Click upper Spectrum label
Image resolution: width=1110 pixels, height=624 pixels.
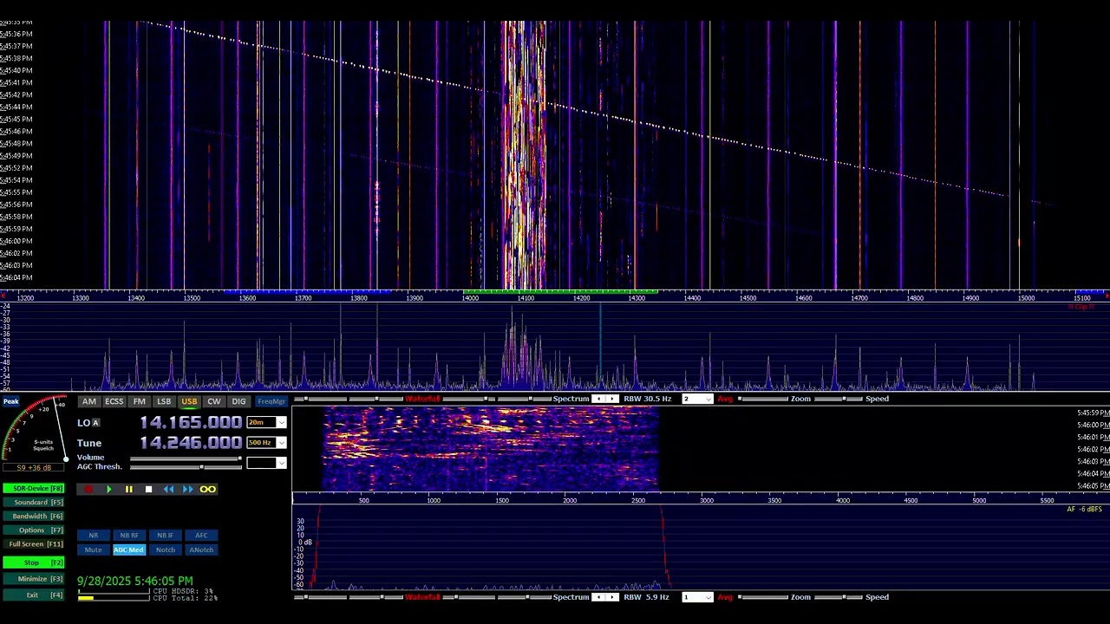[x=571, y=399]
